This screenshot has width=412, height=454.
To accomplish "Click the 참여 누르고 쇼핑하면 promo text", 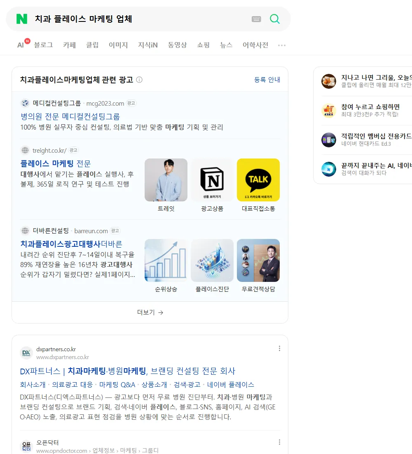I will pos(370,107).
